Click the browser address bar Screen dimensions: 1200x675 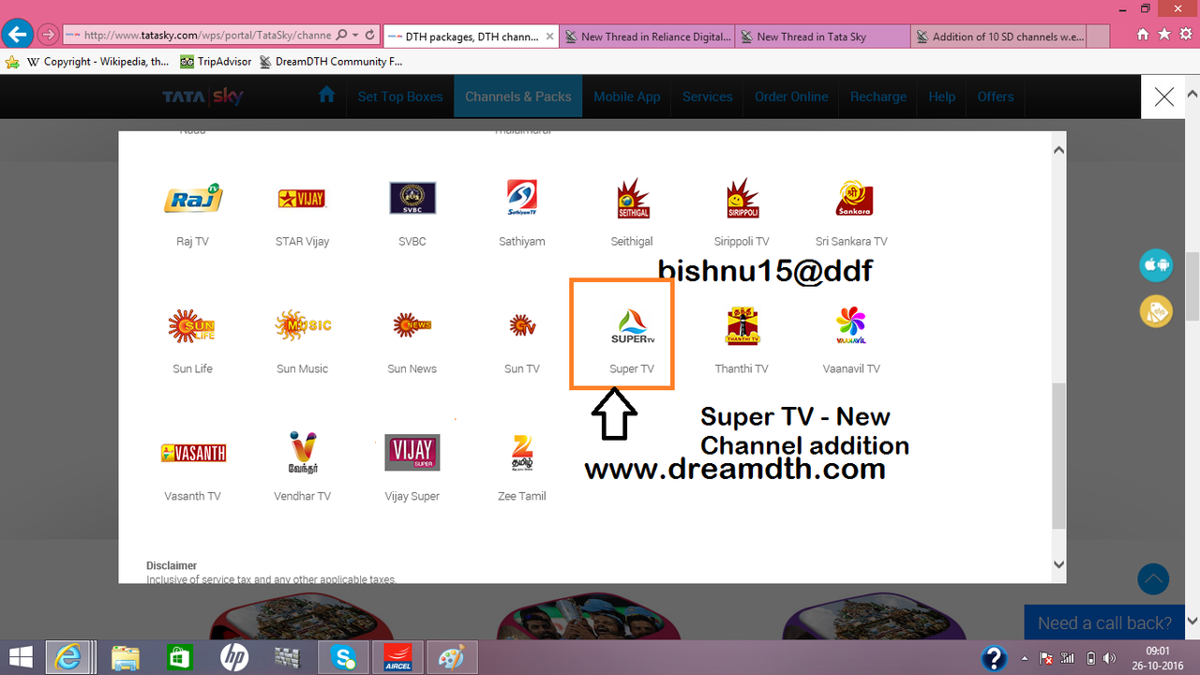click(207, 36)
